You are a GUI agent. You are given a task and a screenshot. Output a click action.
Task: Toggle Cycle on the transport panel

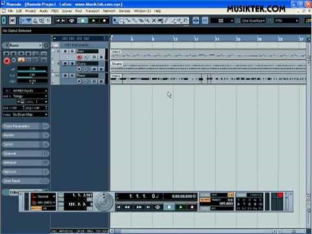tap(158, 207)
